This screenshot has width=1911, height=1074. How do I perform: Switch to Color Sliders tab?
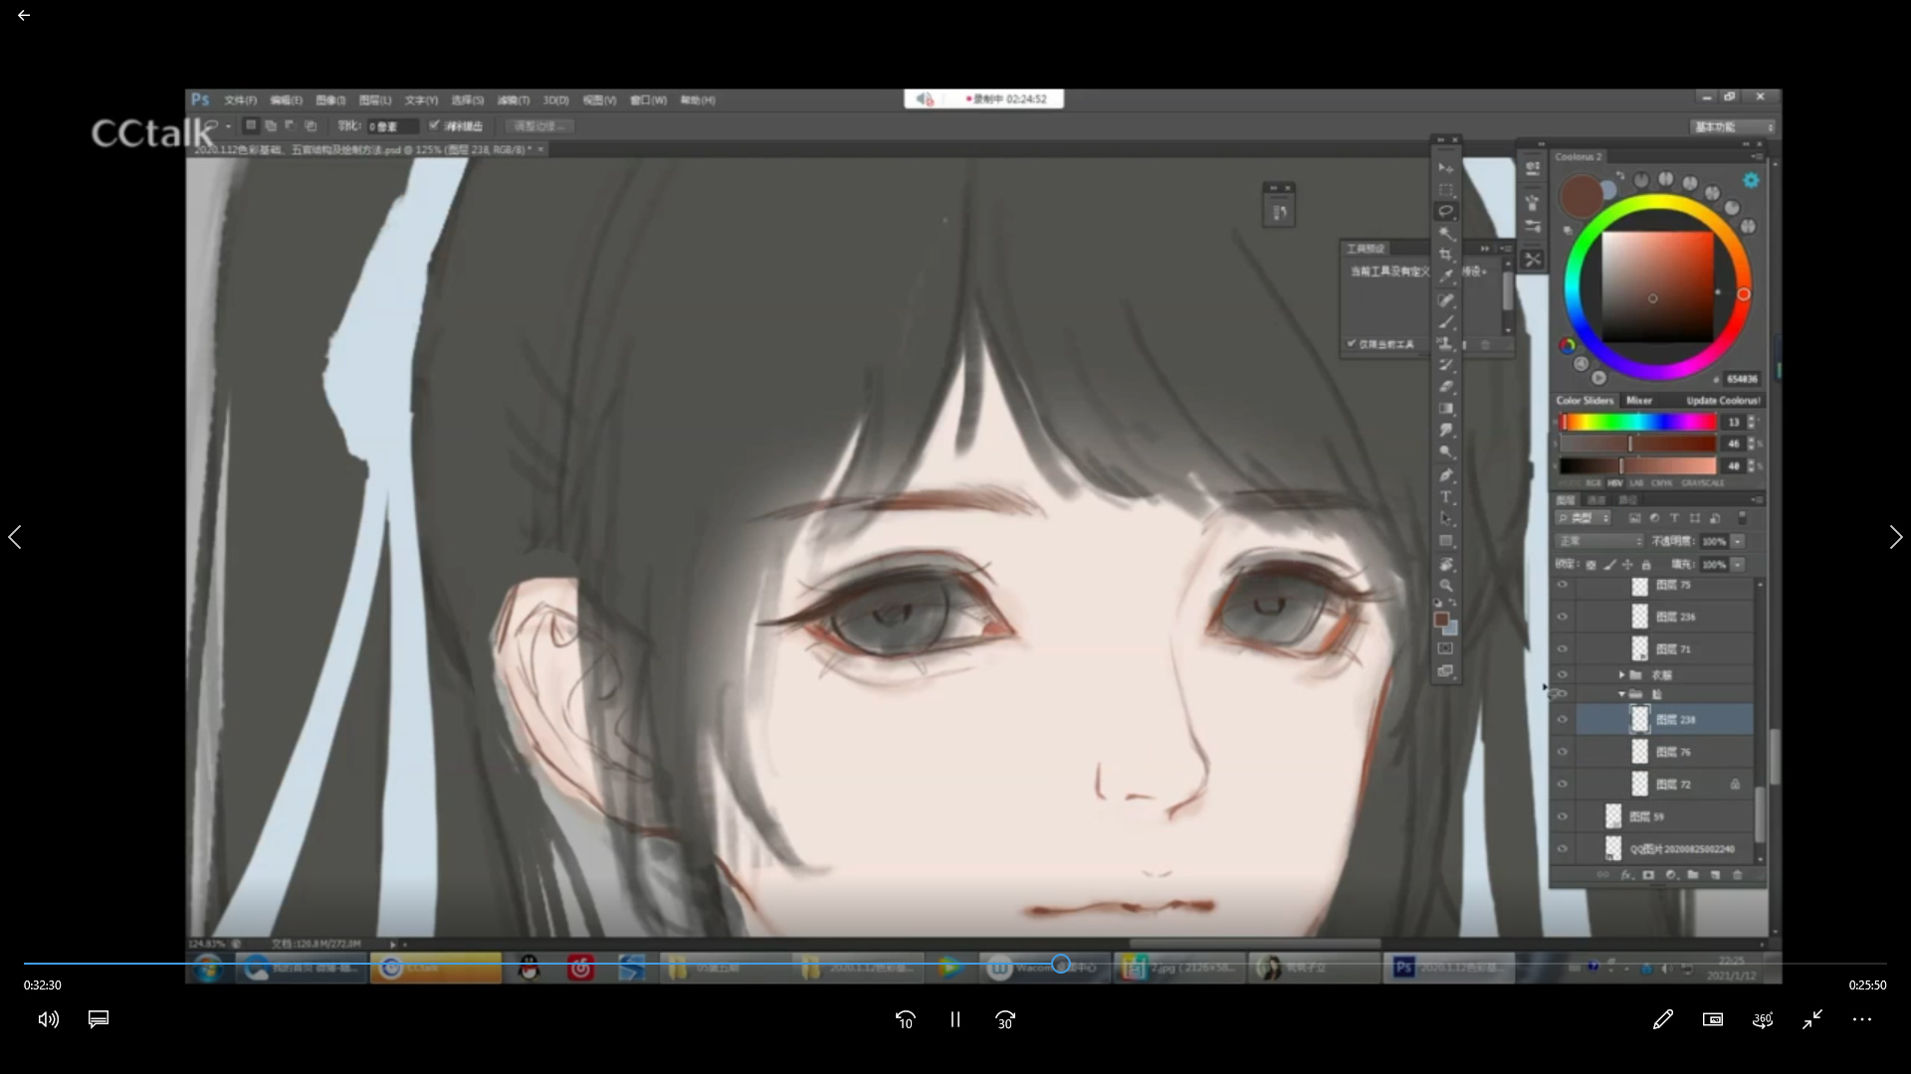(1585, 400)
